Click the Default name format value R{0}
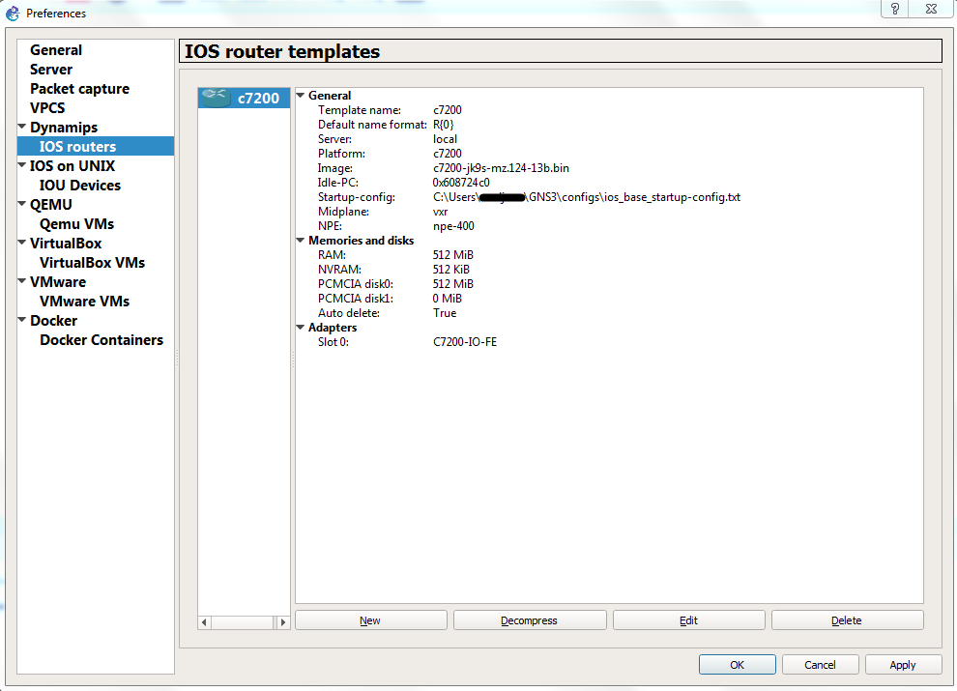Image resolution: width=957 pixels, height=691 pixels. point(443,125)
